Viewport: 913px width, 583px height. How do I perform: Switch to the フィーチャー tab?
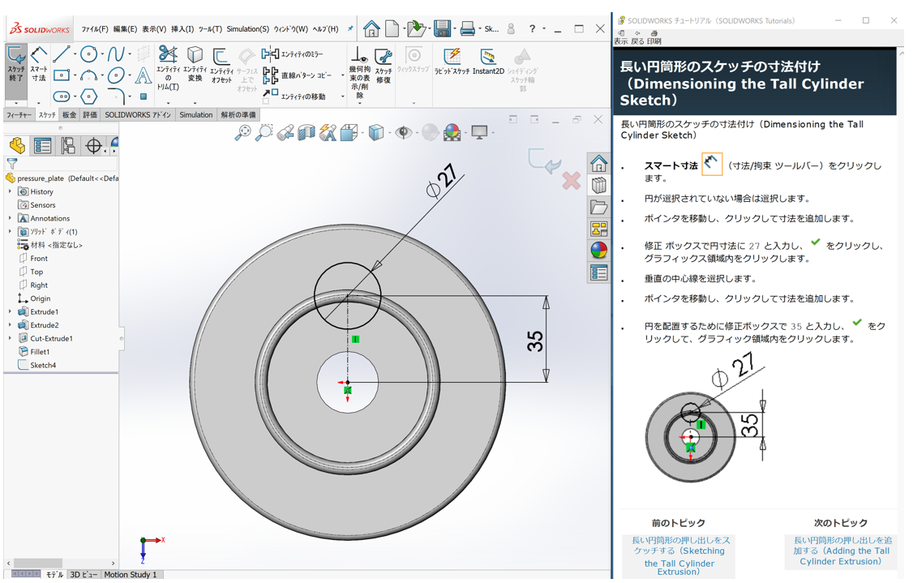tap(19, 115)
